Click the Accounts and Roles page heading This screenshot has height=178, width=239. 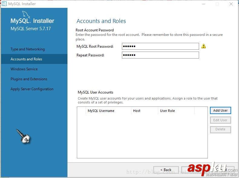[x=101, y=21]
